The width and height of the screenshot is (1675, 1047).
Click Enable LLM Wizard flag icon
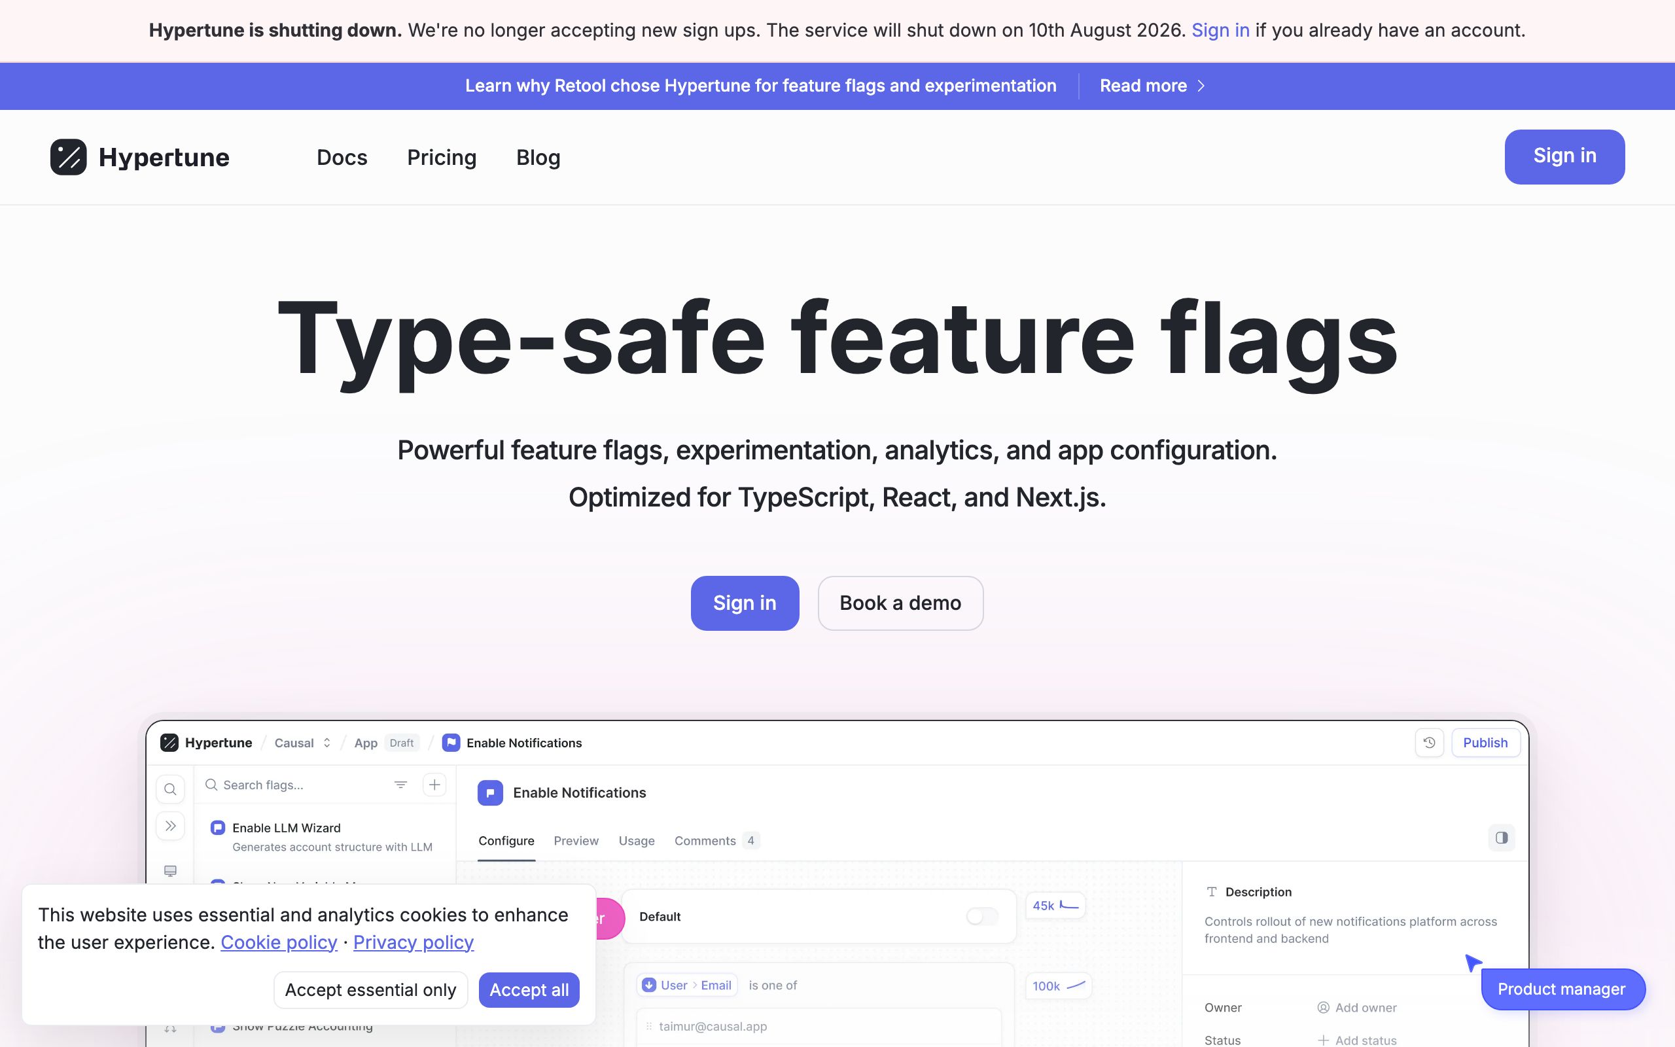click(x=218, y=828)
